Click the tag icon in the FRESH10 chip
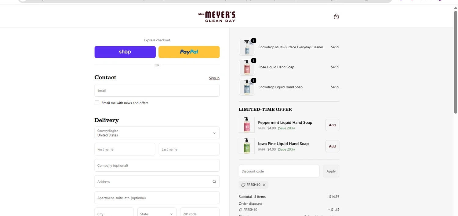This screenshot has height=216, width=458. [243, 185]
